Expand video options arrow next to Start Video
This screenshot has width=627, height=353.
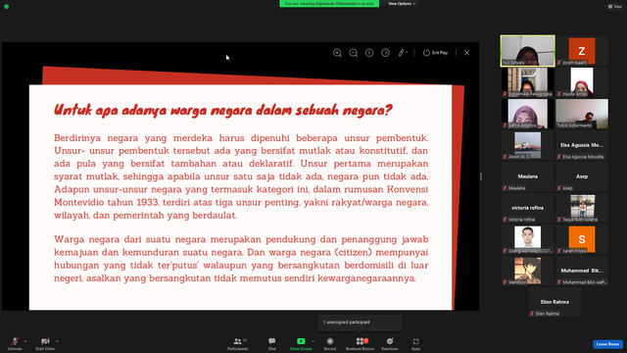pyautogui.click(x=57, y=341)
